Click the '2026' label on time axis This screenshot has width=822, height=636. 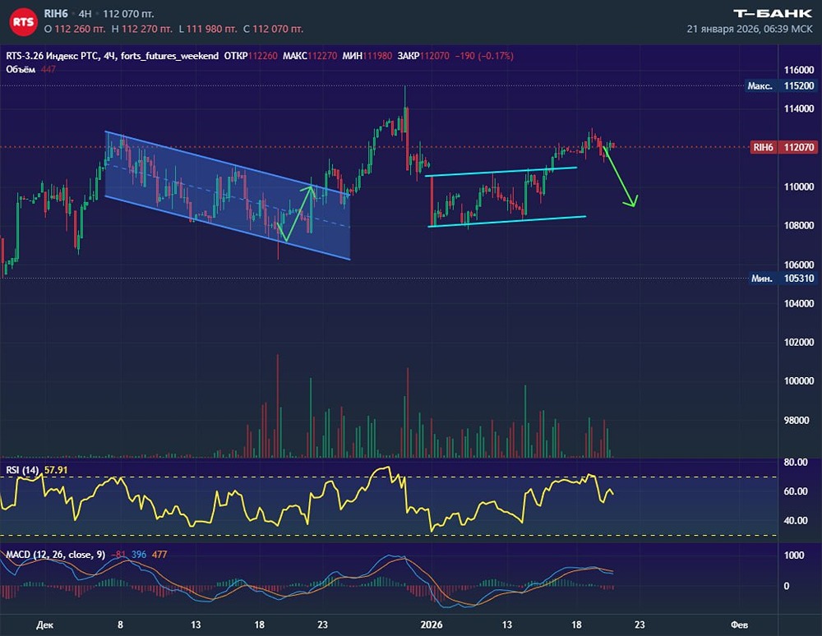[432, 624]
